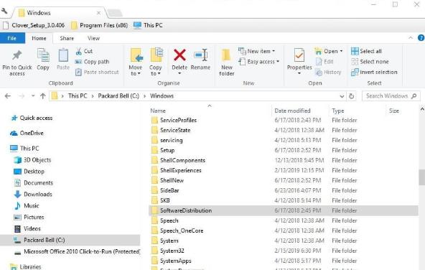425x270 pixels.
Task: Click This PC in address breadcrumb
Action: [78, 96]
